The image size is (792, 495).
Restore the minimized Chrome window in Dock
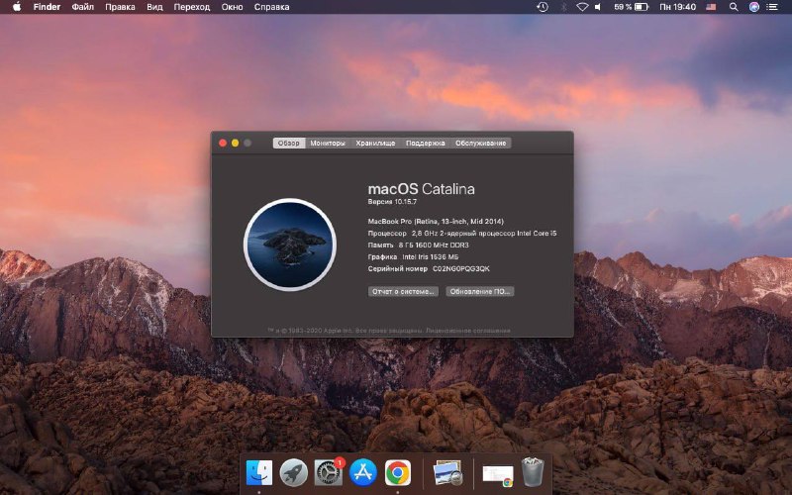[498, 476]
